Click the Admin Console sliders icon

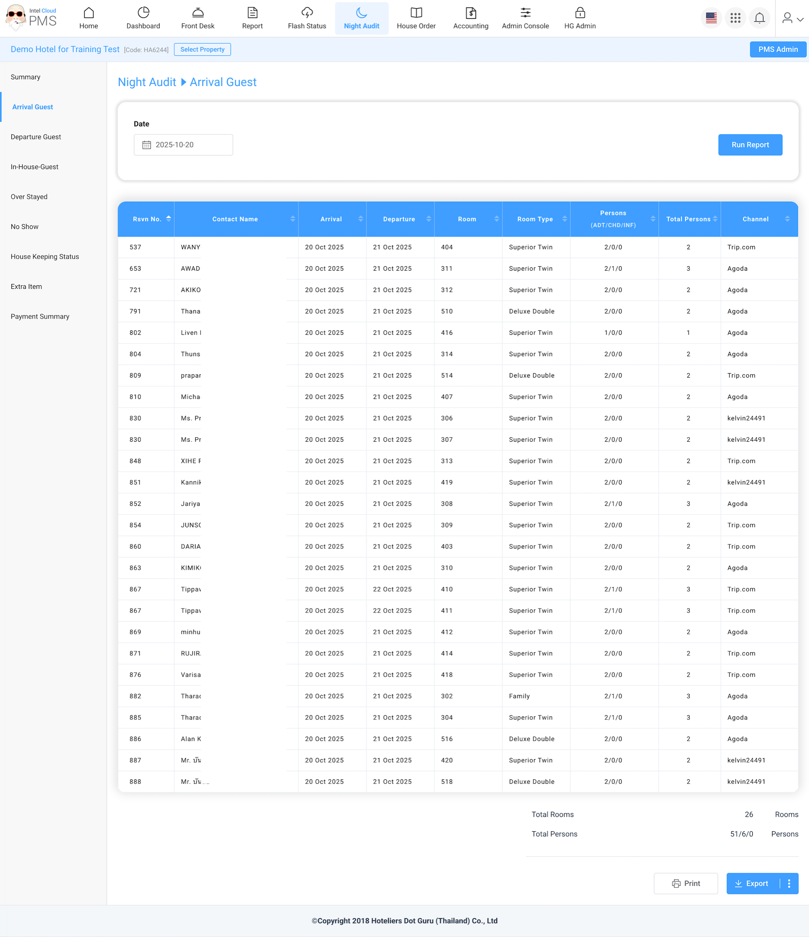(525, 13)
